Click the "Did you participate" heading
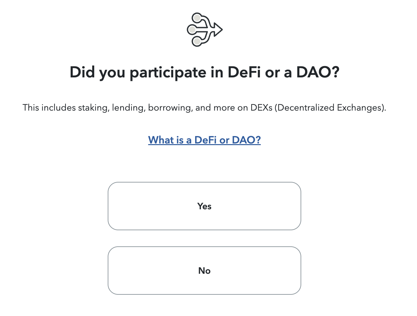This screenshot has height=316, width=417. pos(204,72)
